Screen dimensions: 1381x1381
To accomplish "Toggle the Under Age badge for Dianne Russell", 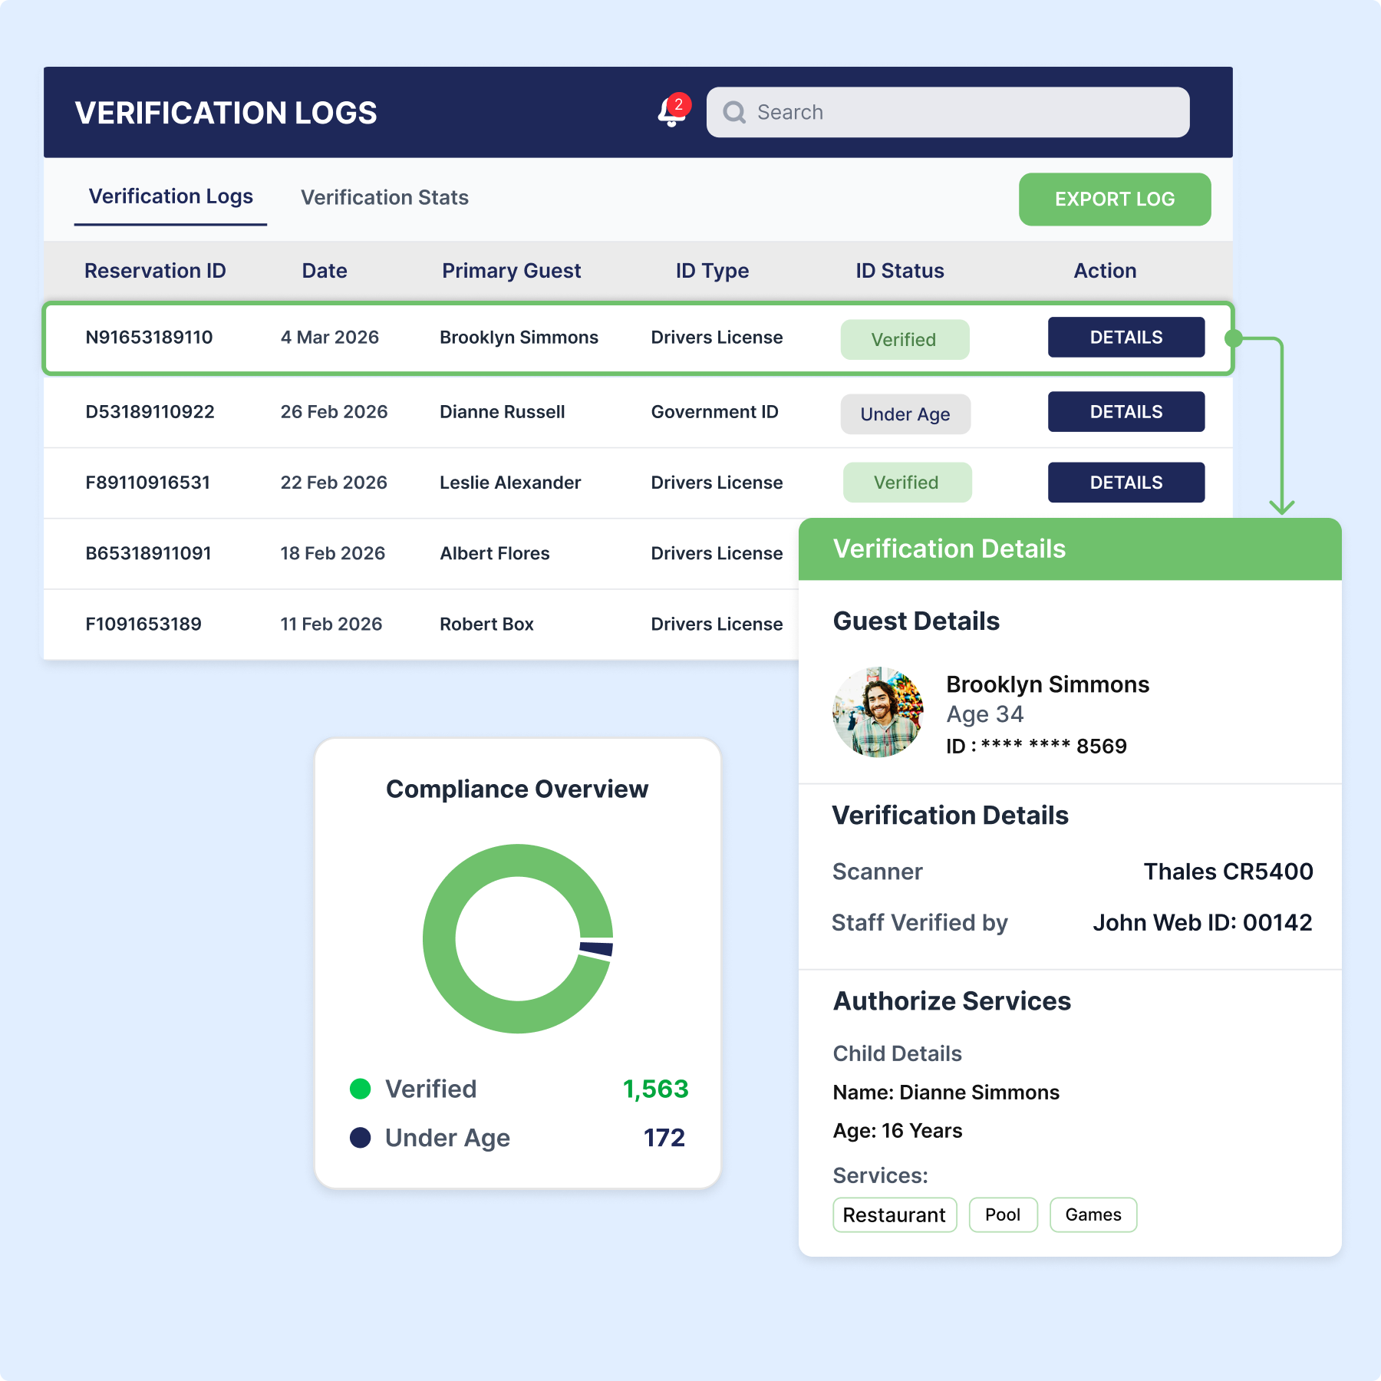I will 905,414.
